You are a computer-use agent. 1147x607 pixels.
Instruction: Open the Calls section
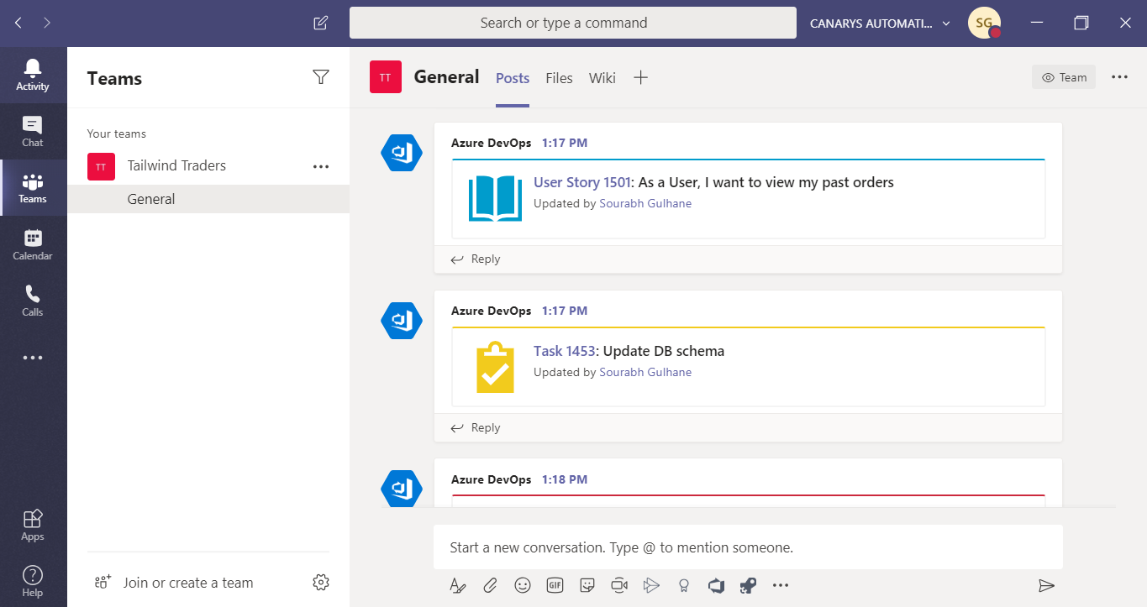[33, 301]
